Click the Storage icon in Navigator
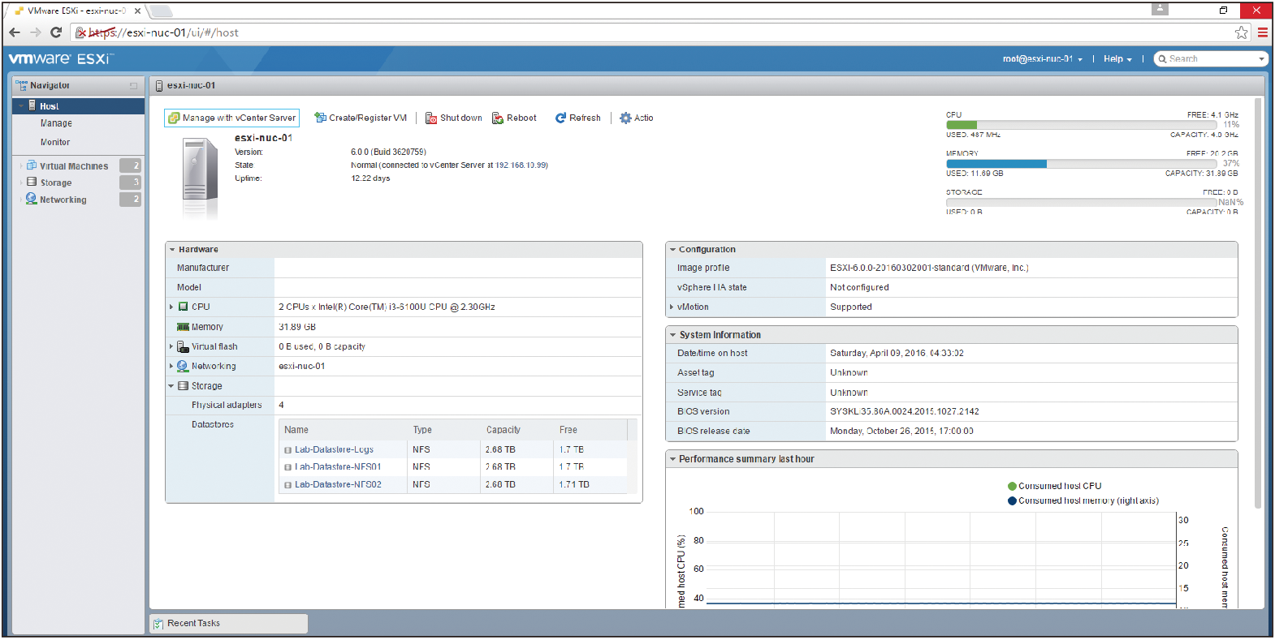 [x=32, y=182]
